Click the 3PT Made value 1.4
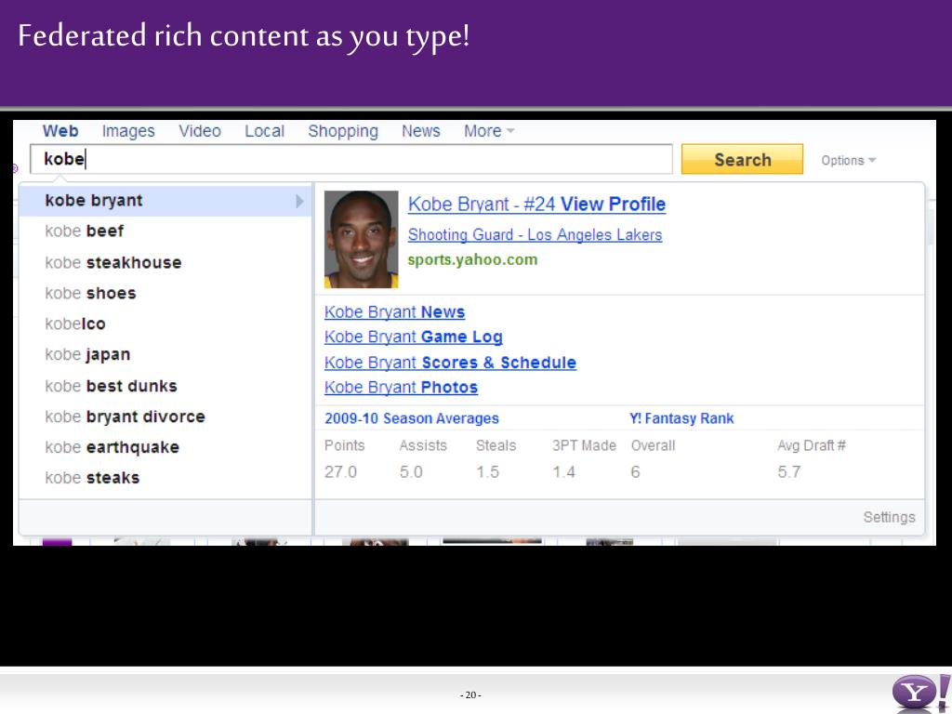The width and height of the screenshot is (952, 714). click(x=564, y=471)
